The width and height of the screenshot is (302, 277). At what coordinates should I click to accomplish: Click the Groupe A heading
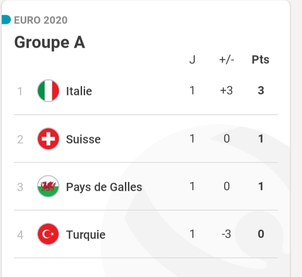[x=49, y=42]
